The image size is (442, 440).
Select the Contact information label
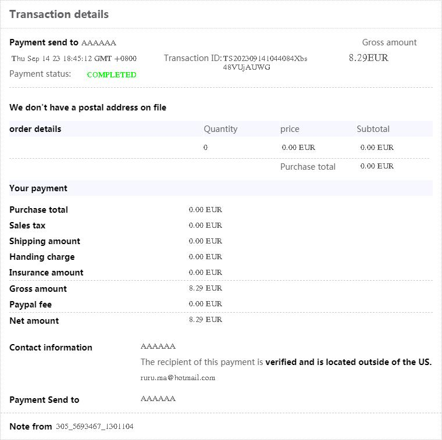[51, 348]
